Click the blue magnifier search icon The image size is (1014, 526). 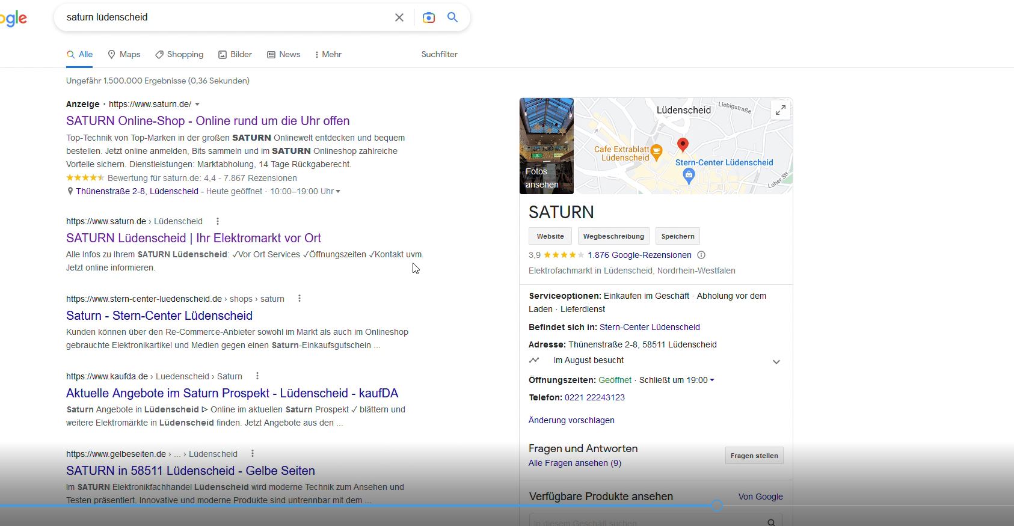453,17
